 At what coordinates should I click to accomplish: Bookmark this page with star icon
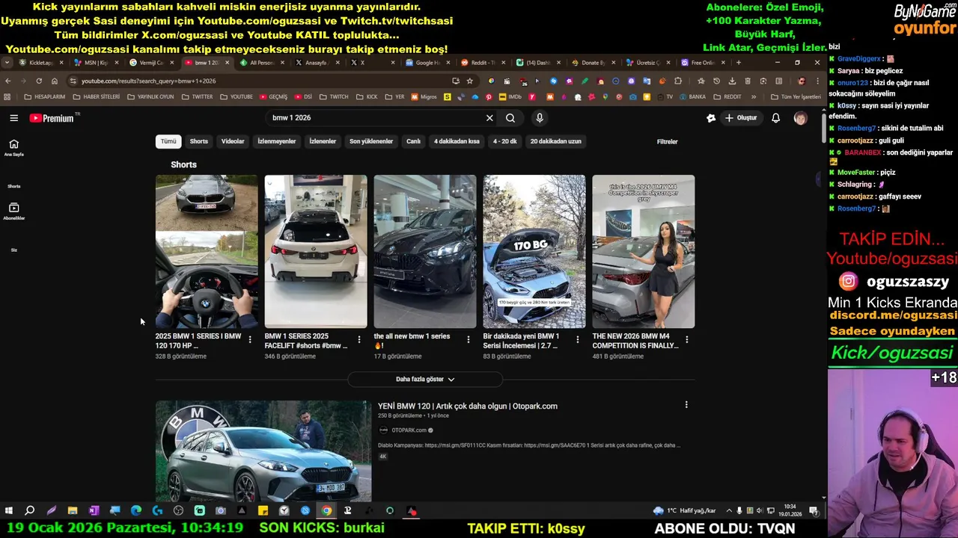[x=470, y=81]
